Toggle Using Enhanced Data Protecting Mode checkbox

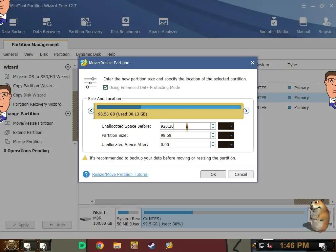click(x=105, y=87)
